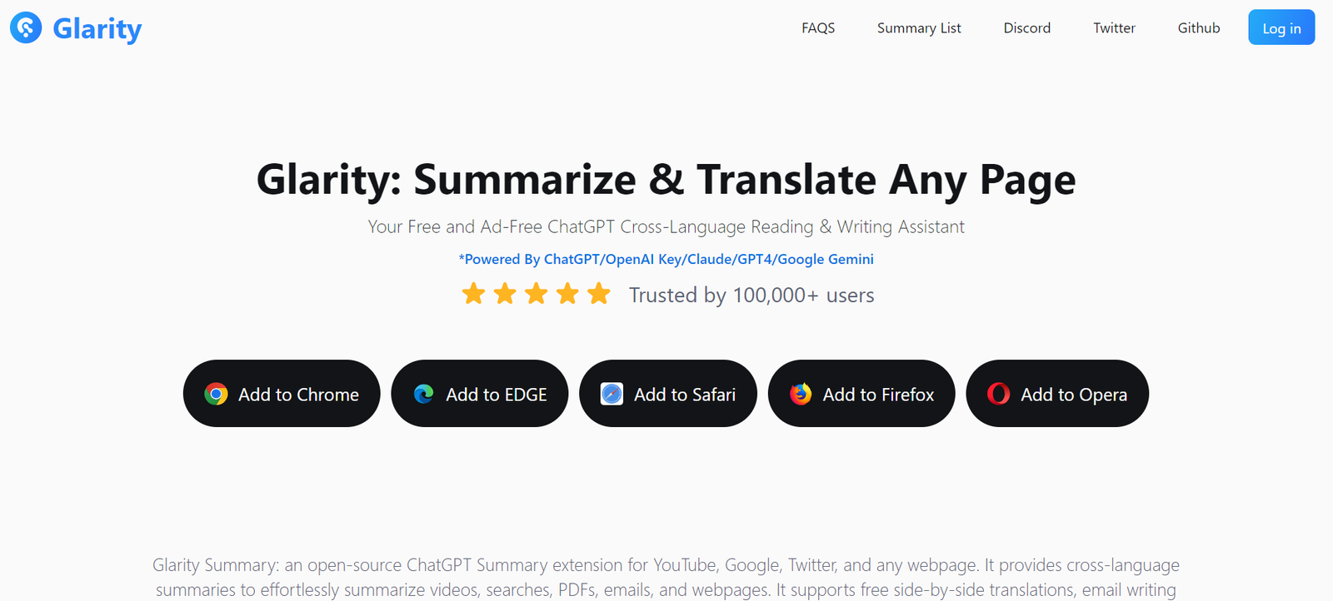
Task: Click the Chrome browser icon
Action: click(216, 394)
